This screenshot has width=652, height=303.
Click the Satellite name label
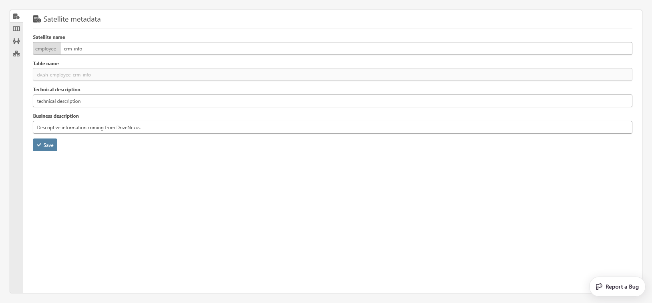click(49, 37)
